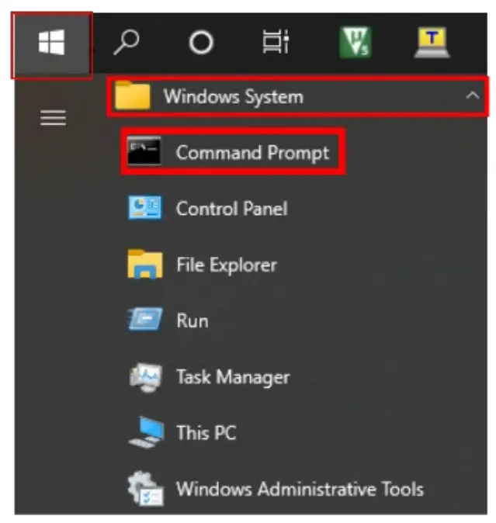Click the Command Prompt black console icon
The width and height of the screenshot is (496, 523).
click(x=144, y=152)
